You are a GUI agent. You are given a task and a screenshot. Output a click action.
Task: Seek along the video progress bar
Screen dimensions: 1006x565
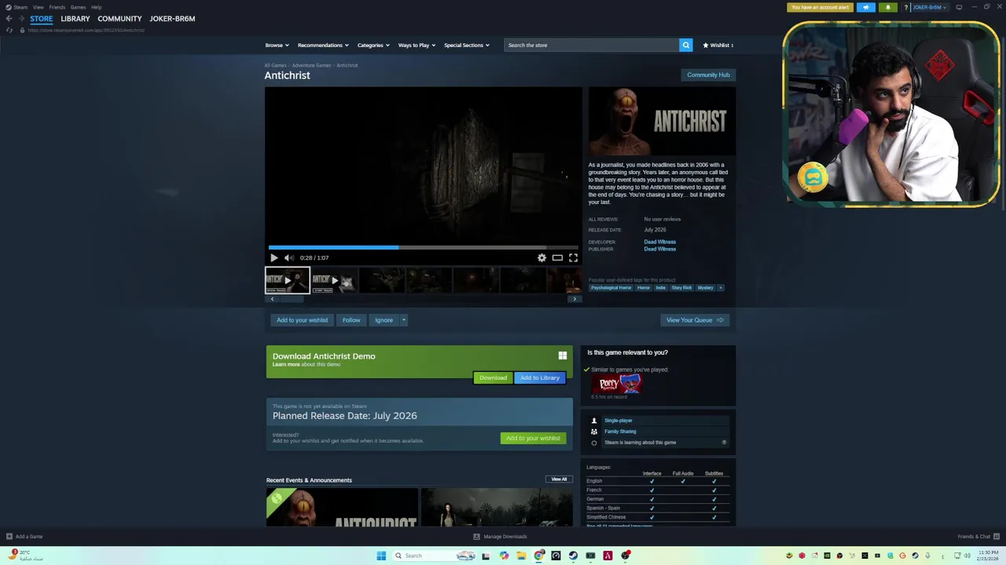pyautogui.click(x=423, y=247)
